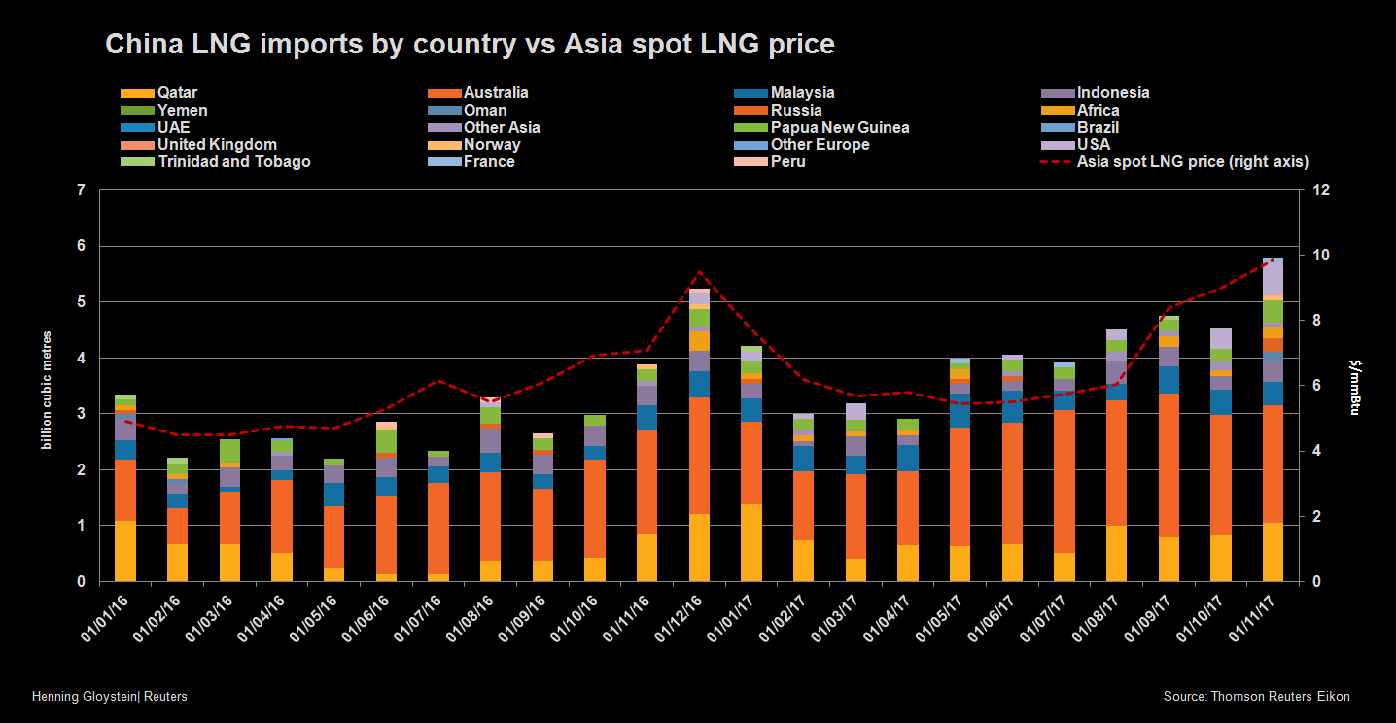The height and width of the screenshot is (723, 1396).
Task: Click the red dashed Asia spot price legend marker
Action: 1057,162
